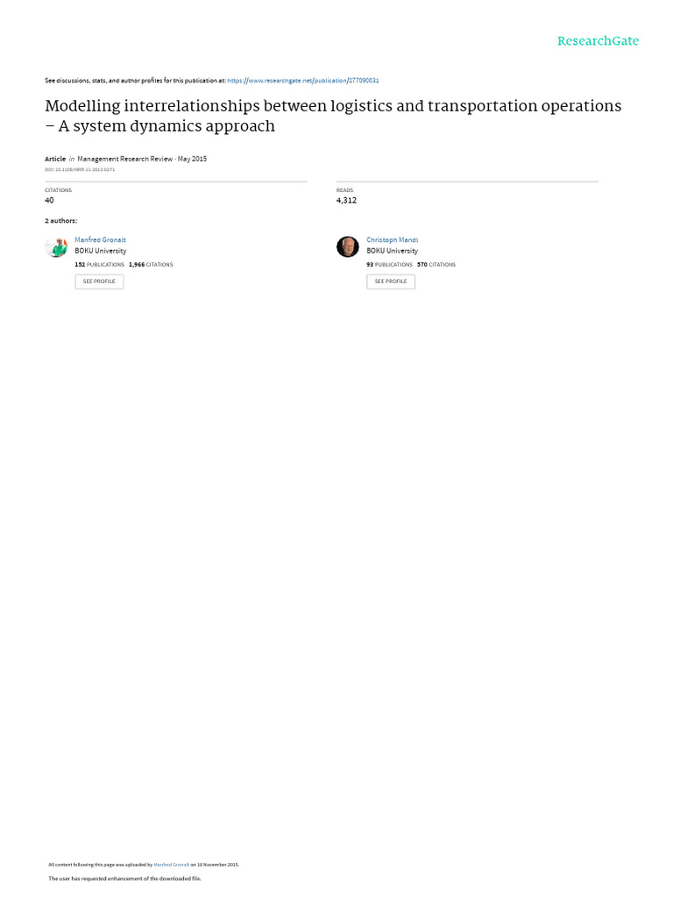Screen dimensions: 673x898
Task: Click the reads value 4,312
Action: 346,201
